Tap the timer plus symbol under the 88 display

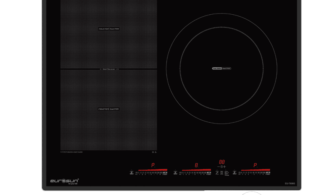click(x=225, y=166)
